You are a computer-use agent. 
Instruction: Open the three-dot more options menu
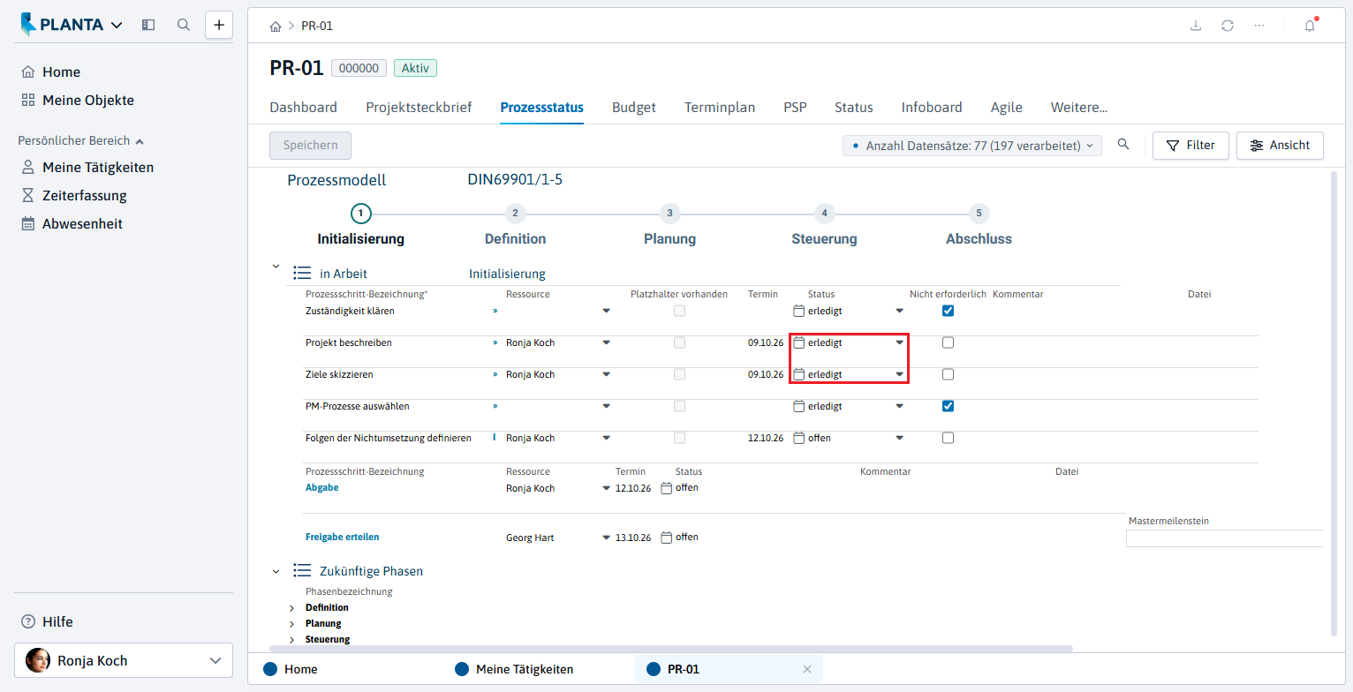(1259, 26)
